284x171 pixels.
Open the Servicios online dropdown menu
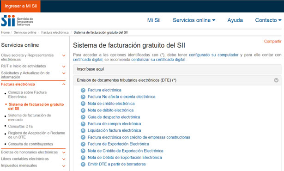pyautogui.click(x=194, y=20)
